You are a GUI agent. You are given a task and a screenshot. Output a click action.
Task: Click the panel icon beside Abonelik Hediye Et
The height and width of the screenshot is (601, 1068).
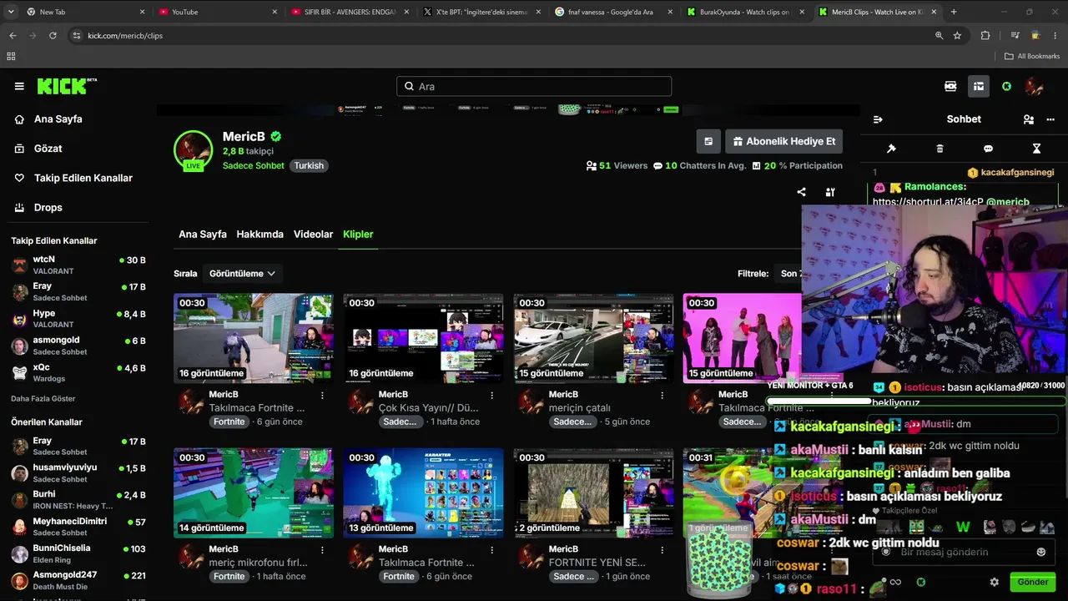click(708, 141)
